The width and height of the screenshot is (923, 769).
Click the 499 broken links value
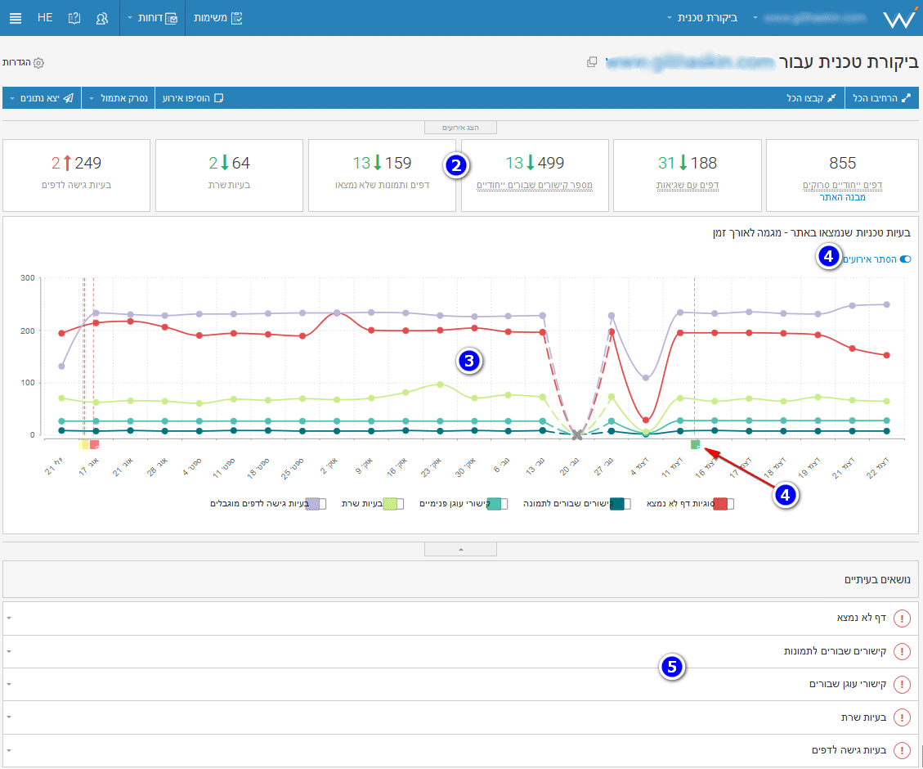pyautogui.click(x=550, y=163)
